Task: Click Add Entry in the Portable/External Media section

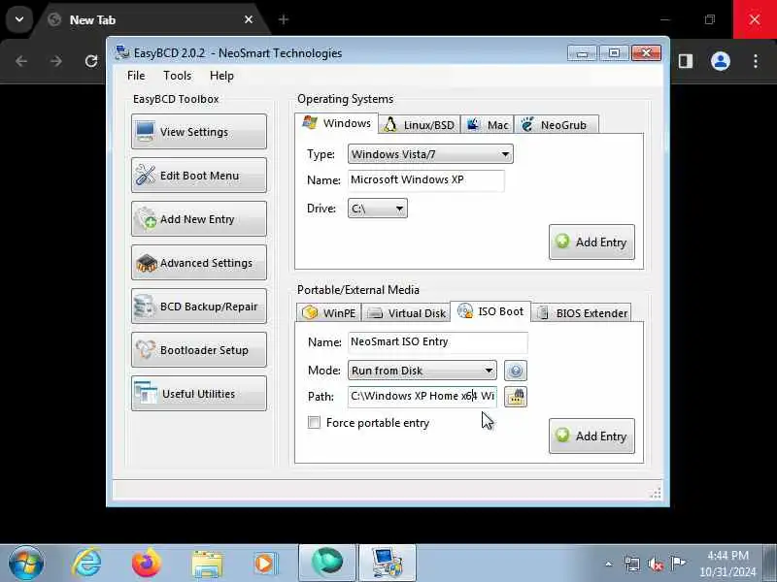Action: (591, 436)
